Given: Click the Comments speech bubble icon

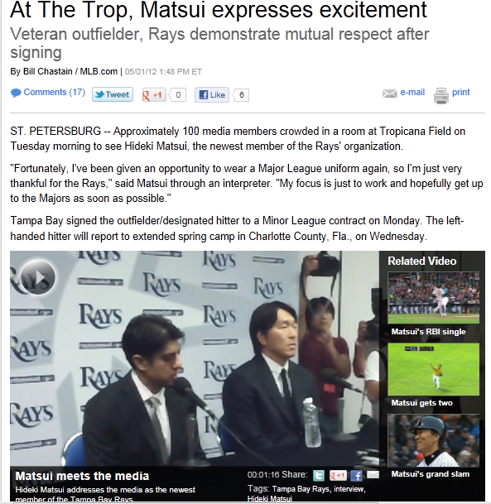Looking at the screenshot, I should click(16, 93).
